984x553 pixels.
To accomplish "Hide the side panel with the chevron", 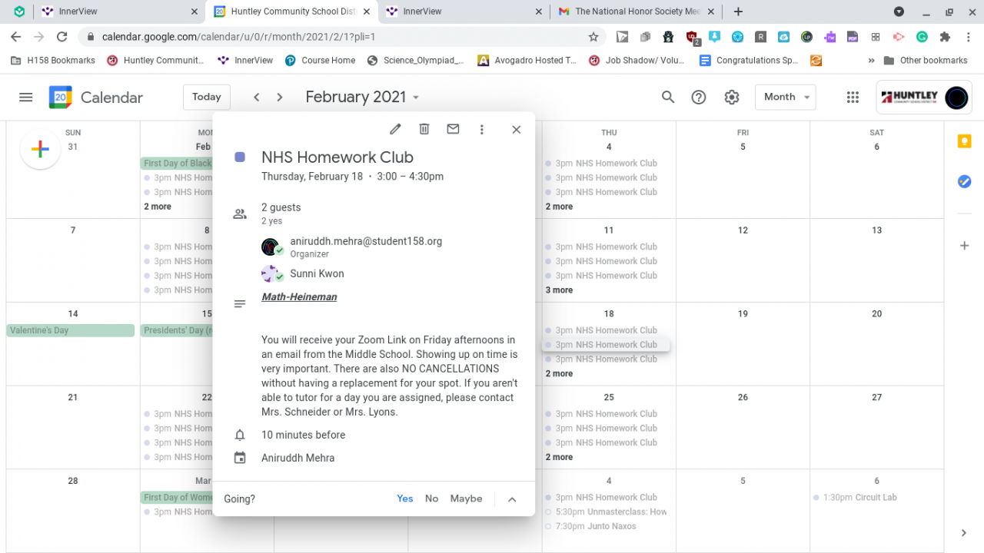I will pos(964,532).
